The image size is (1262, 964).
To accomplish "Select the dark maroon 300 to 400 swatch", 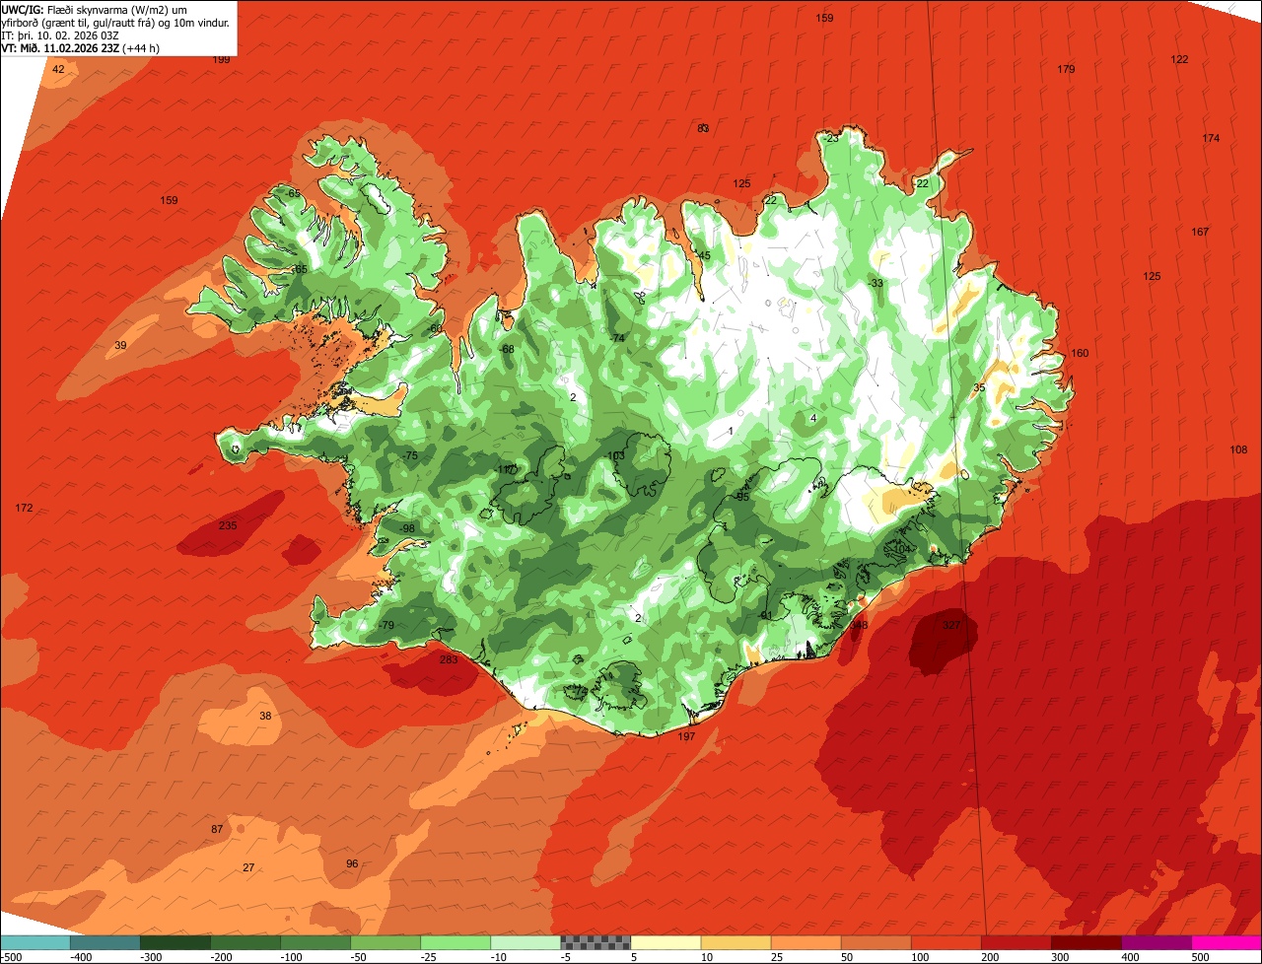I will 1085,942.
